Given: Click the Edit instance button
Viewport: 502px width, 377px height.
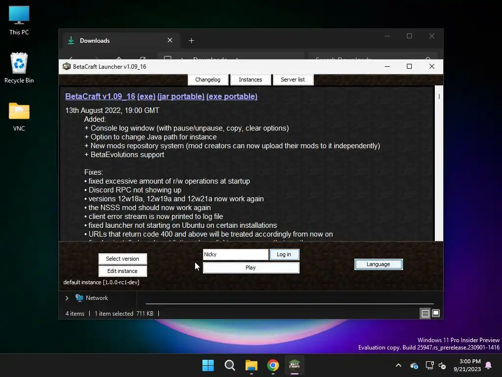Looking at the screenshot, I should [123, 271].
